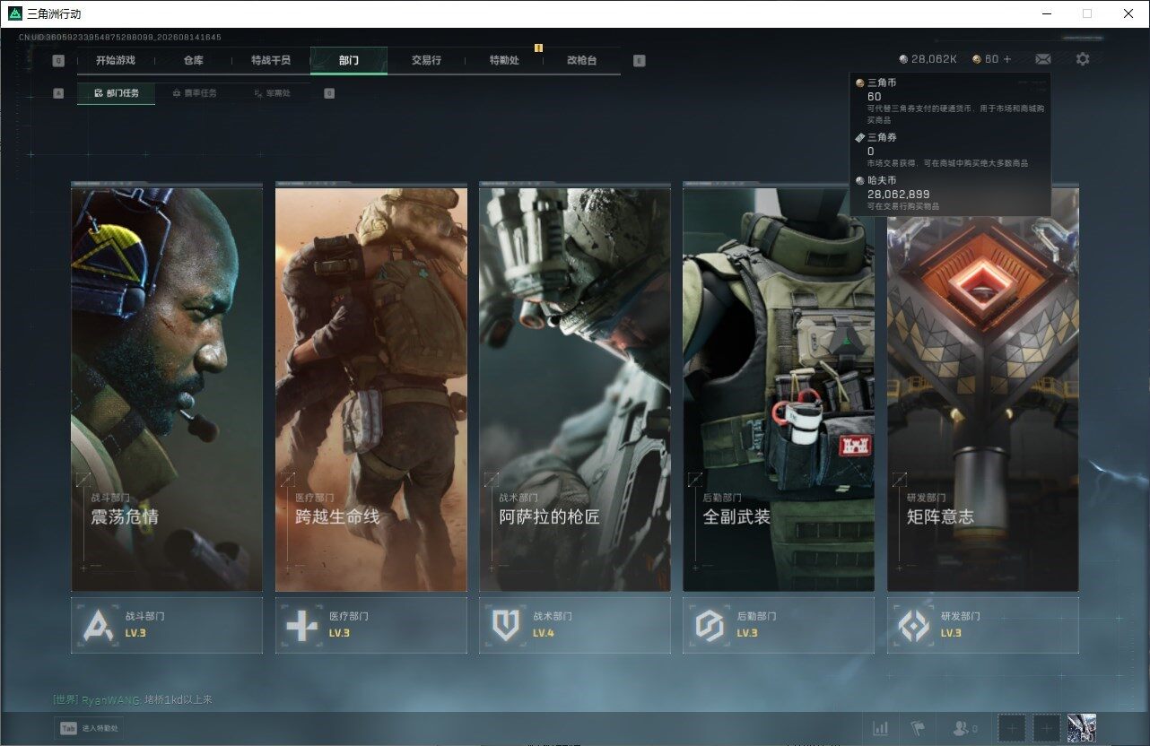Image resolution: width=1150 pixels, height=746 pixels.
Task: Click the CN UID text
Action: pos(120,37)
